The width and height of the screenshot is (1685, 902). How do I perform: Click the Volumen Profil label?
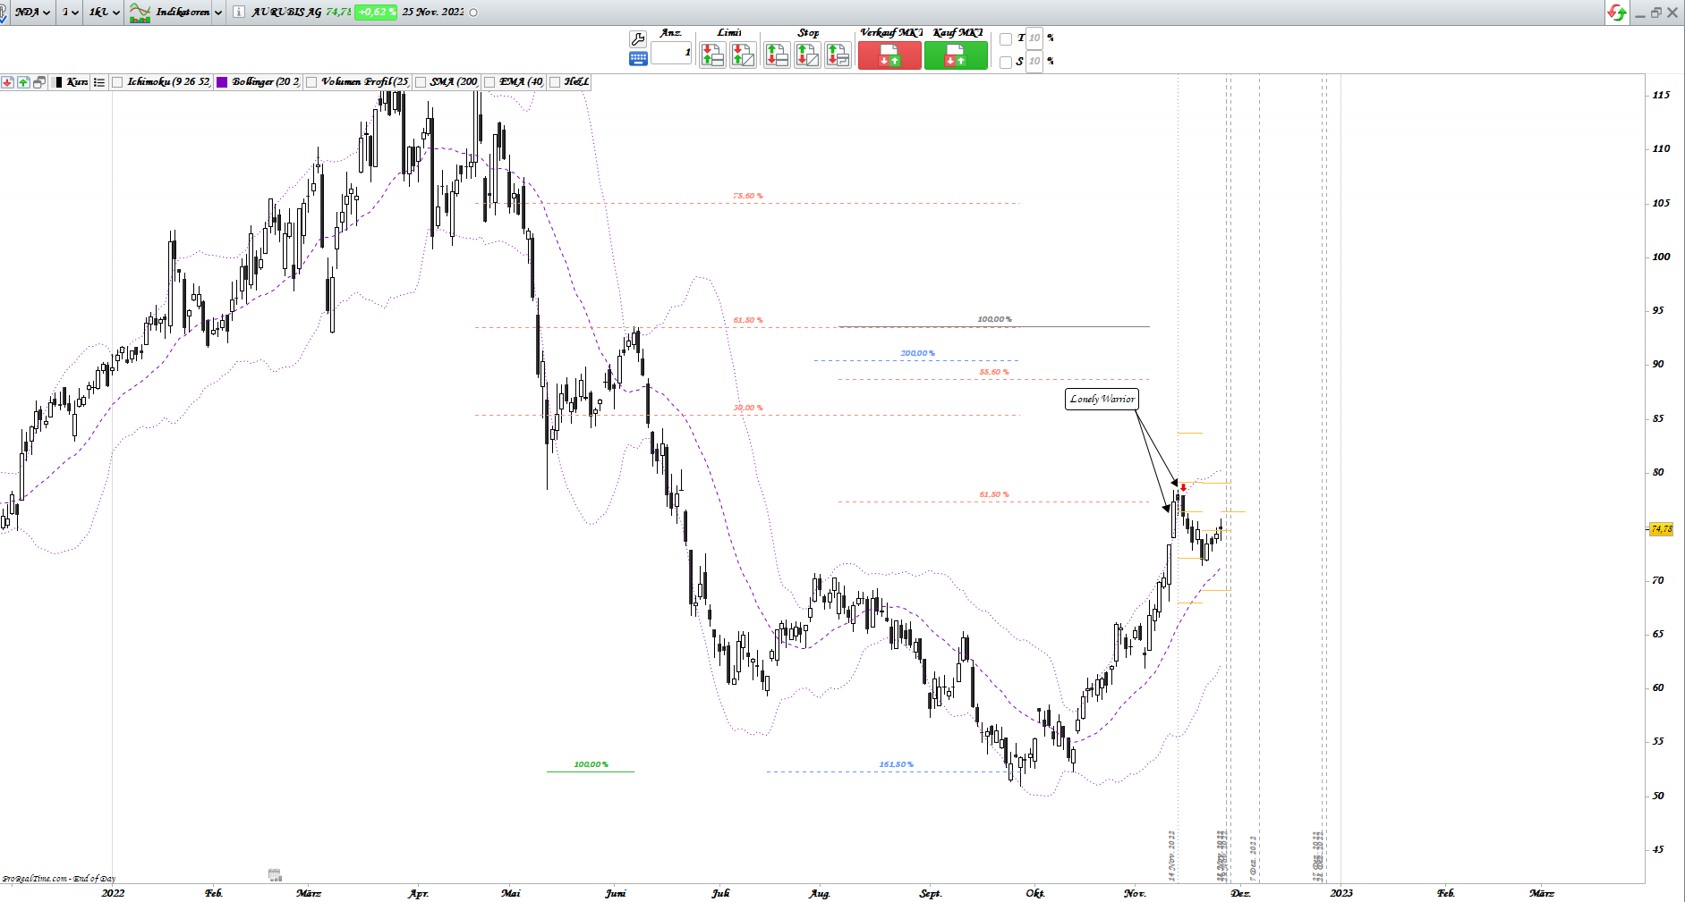point(365,82)
